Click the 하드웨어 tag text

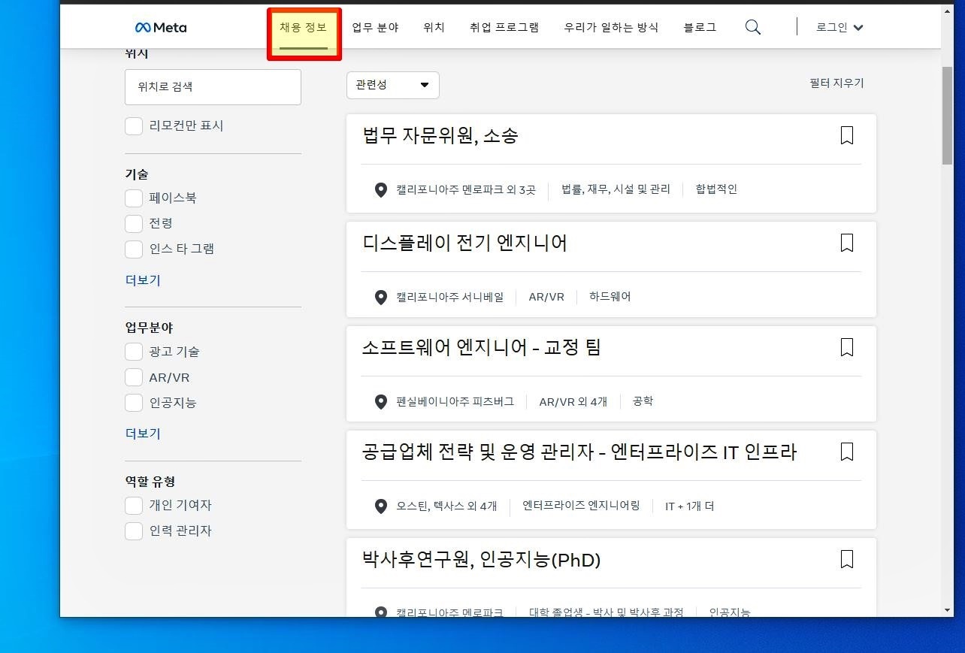point(610,297)
